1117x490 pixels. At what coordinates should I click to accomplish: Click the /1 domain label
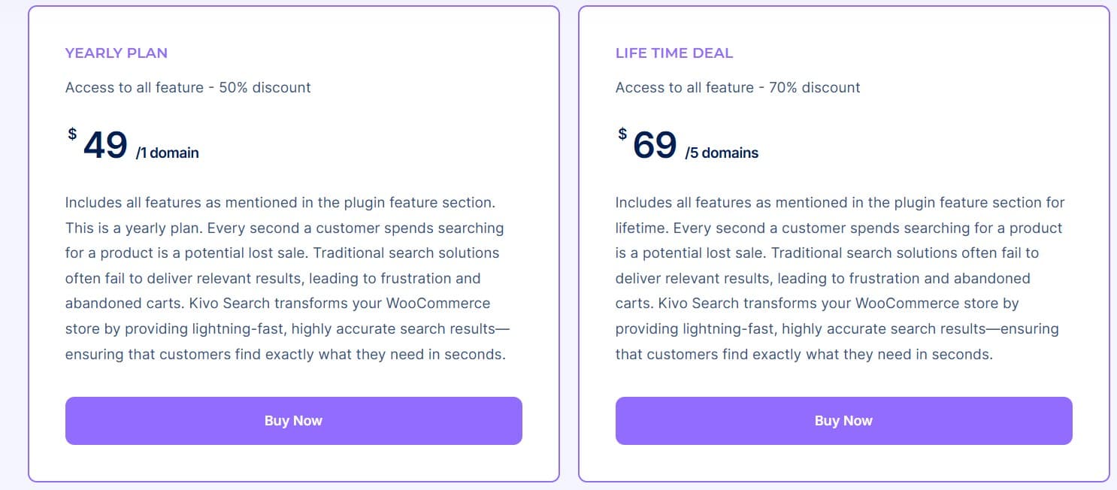(167, 153)
